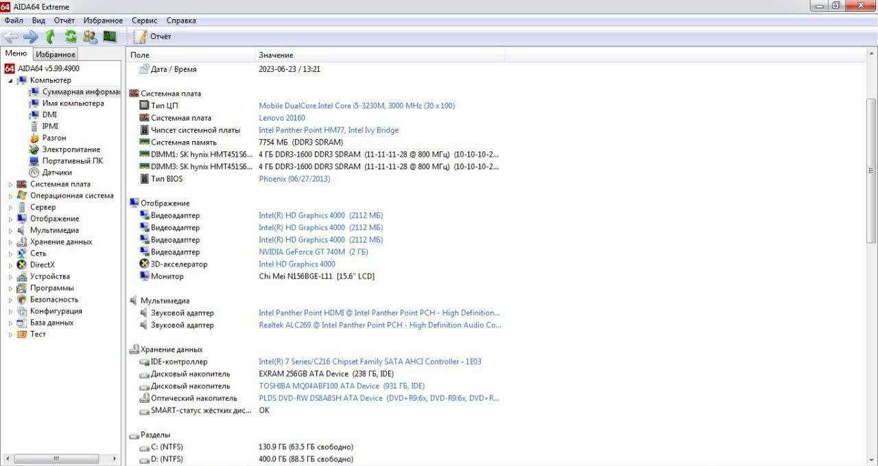Click the Датчики sensor icon

pos(34,173)
